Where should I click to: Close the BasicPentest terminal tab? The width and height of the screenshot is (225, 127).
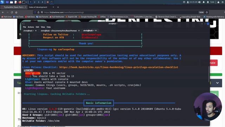pyautogui.click(x=79, y=31)
